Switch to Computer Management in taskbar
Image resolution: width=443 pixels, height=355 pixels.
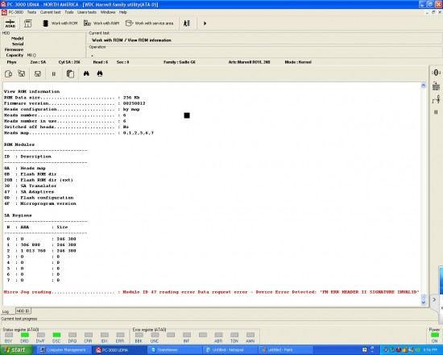point(64,350)
